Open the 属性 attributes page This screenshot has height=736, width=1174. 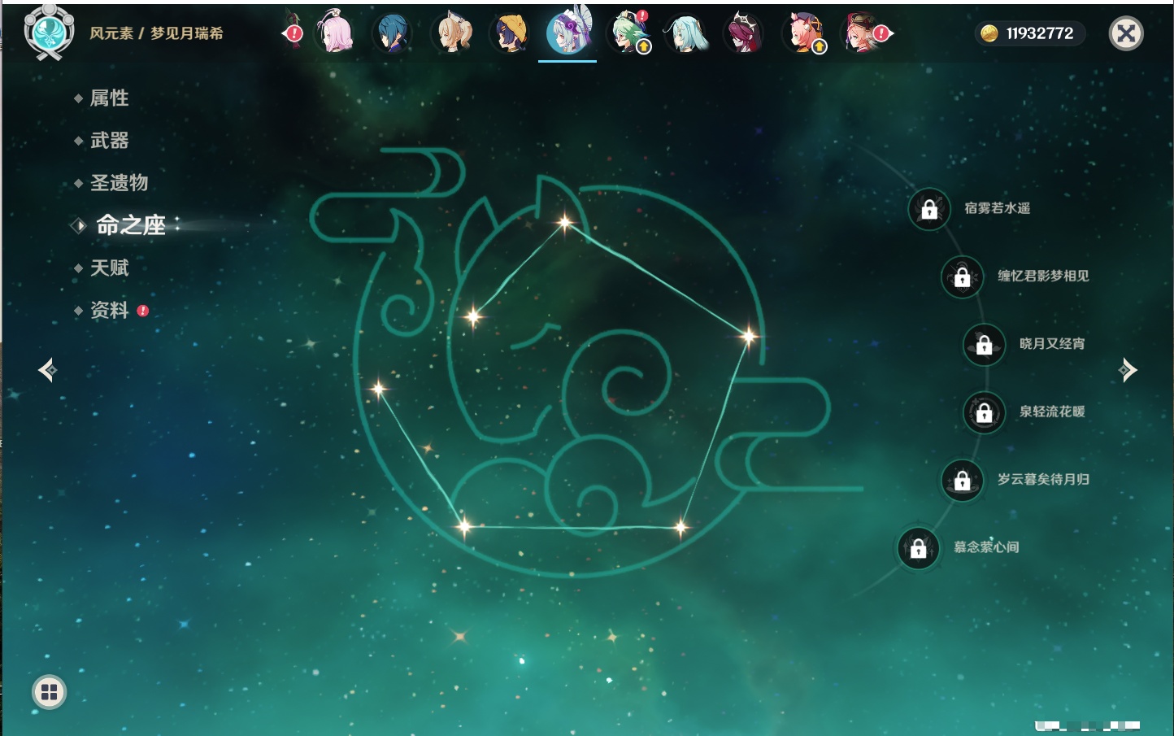coord(109,98)
